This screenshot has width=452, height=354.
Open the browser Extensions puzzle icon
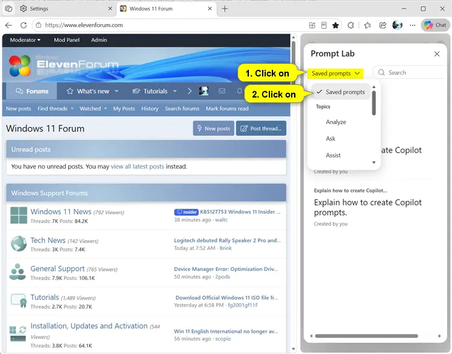coord(351,25)
